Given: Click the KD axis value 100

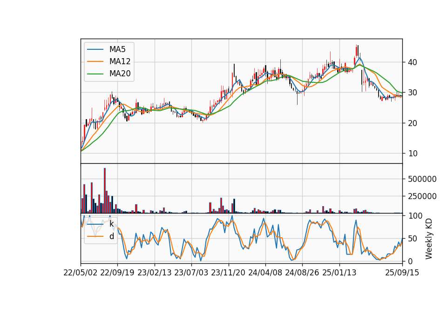Looking at the screenshot, I should 415,216.
